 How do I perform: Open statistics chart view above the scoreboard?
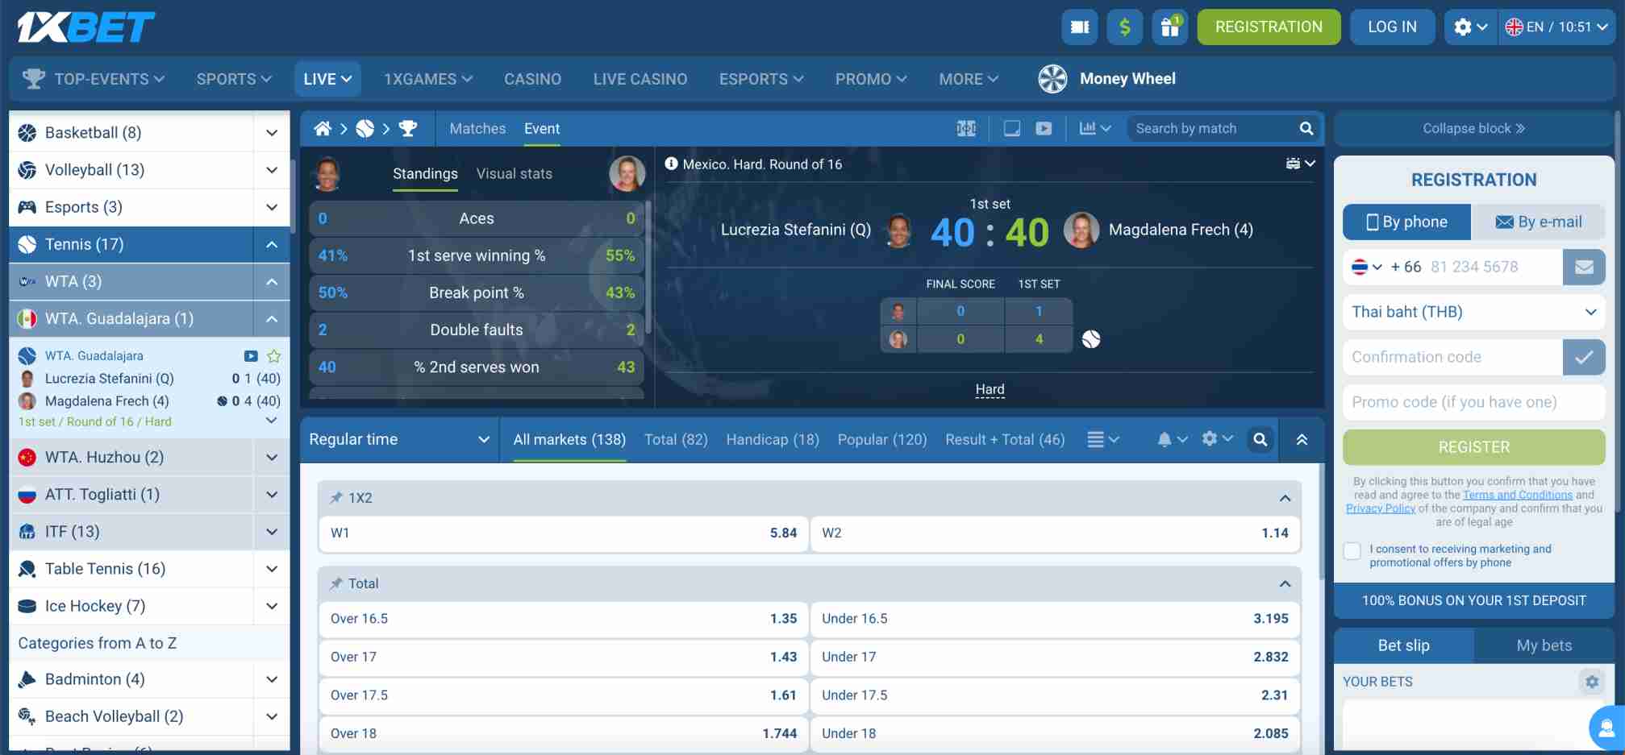coord(1089,128)
